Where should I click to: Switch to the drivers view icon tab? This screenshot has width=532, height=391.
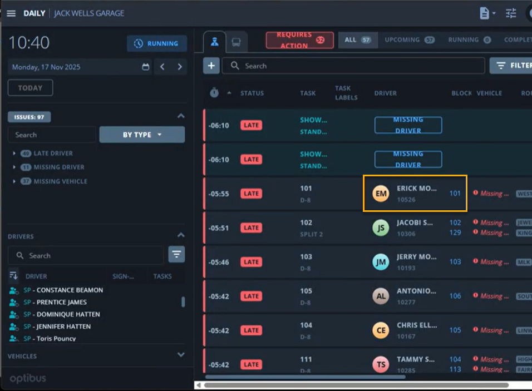pyautogui.click(x=214, y=42)
